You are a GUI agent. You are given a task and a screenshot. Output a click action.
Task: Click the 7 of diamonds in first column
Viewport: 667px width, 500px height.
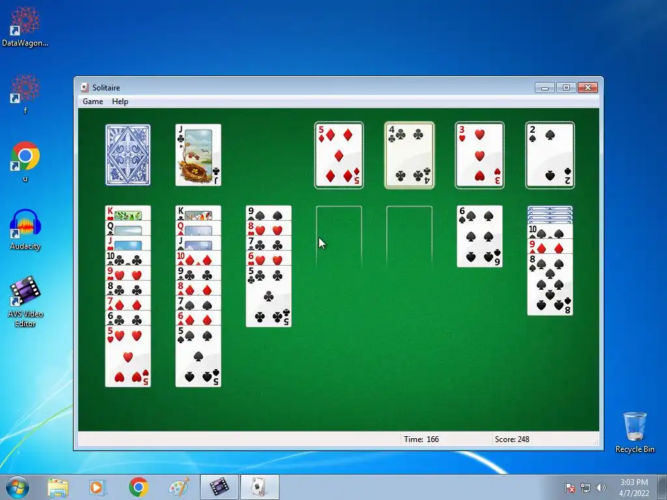click(128, 303)
